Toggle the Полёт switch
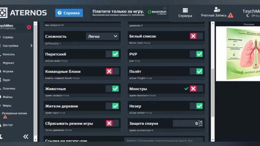Image resolution: width=260 pixels, height=146 pixels. (x=196, y=71)
